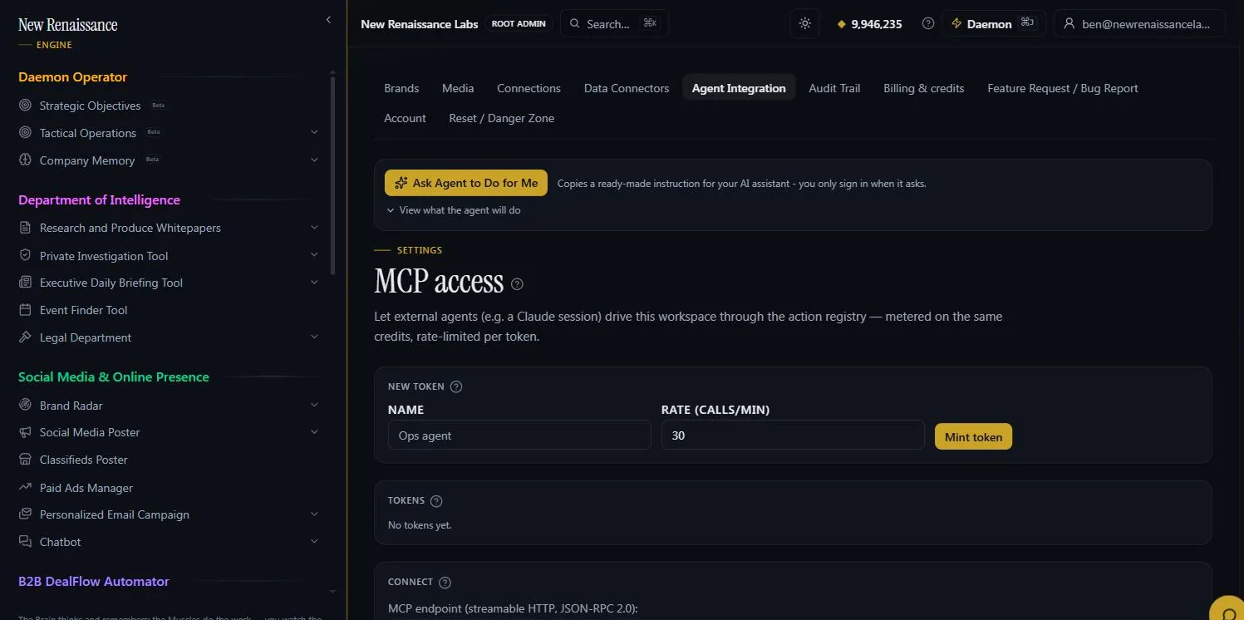
Task: Expand Research and Produce Whitepapers submenu
Action: pos(314,228)
